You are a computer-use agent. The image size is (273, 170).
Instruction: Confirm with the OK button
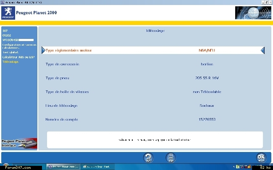click(x=261, y=158)
